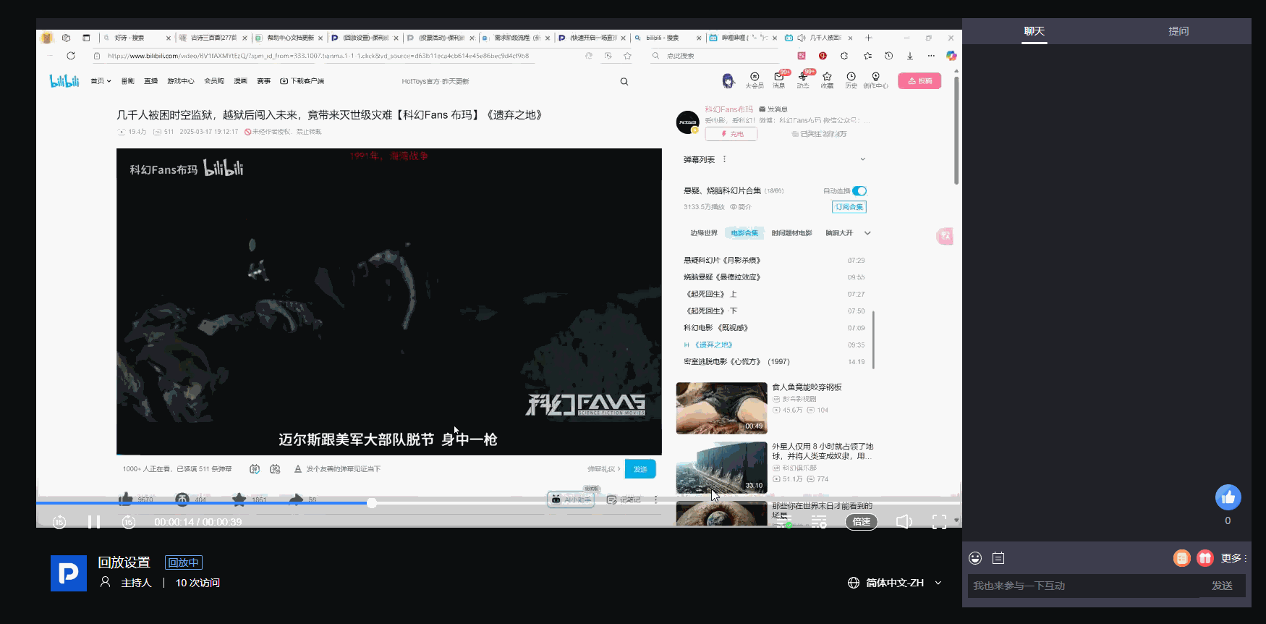Open 消息 messages icon

tap(779, 80)
